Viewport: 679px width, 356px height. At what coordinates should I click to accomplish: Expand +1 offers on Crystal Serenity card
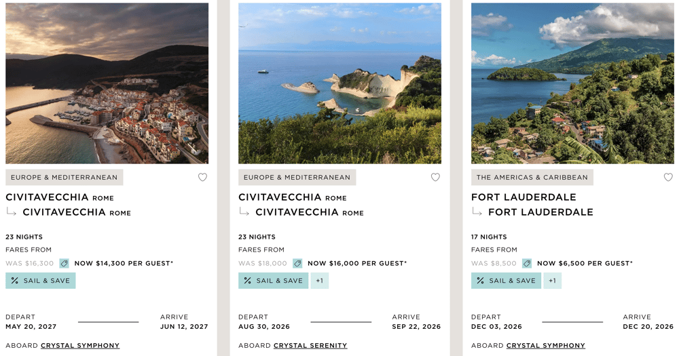pyautogui.click(x=320, y=281)
